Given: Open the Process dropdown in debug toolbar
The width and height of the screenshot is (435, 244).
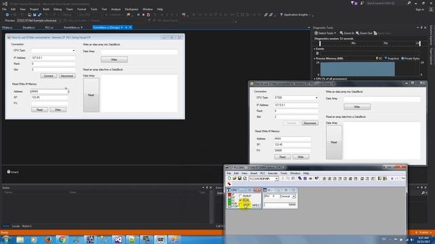Looking at the screenshot, I should click(x=60, y=20).
